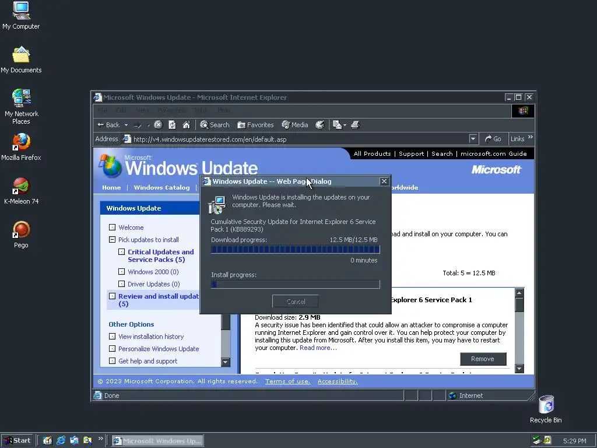
Task: Collapse the Pick updates to install node
Action: pyautogui.click(x=112, y=240)
